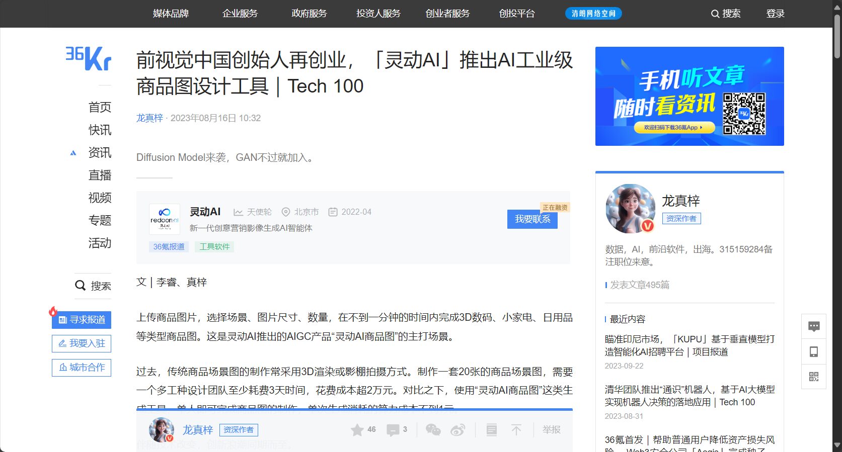This screenshot has height=452, width=842.
Task: Go to 快讯 in the left sidebar
Action: coord(100,130)
